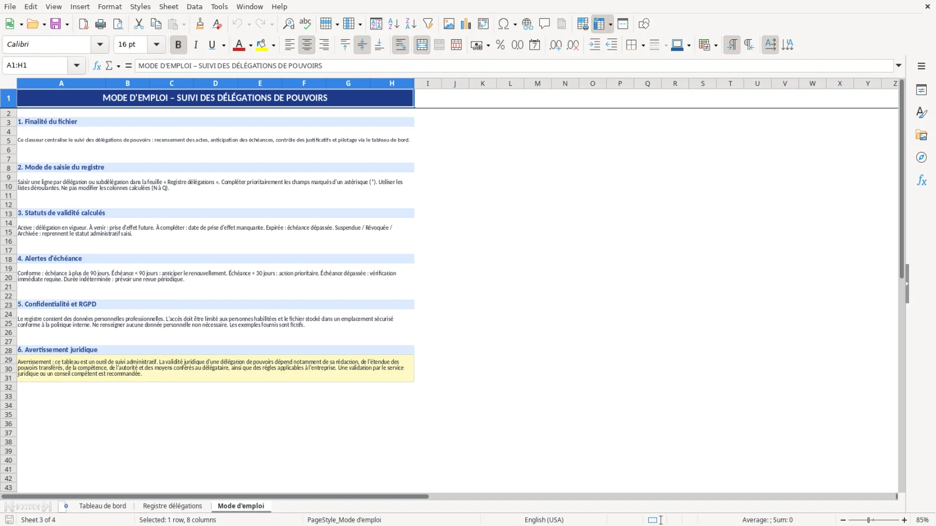Toggle Wrap Text button
Viewport: 936px width, 526px height.
coord(401,45)
